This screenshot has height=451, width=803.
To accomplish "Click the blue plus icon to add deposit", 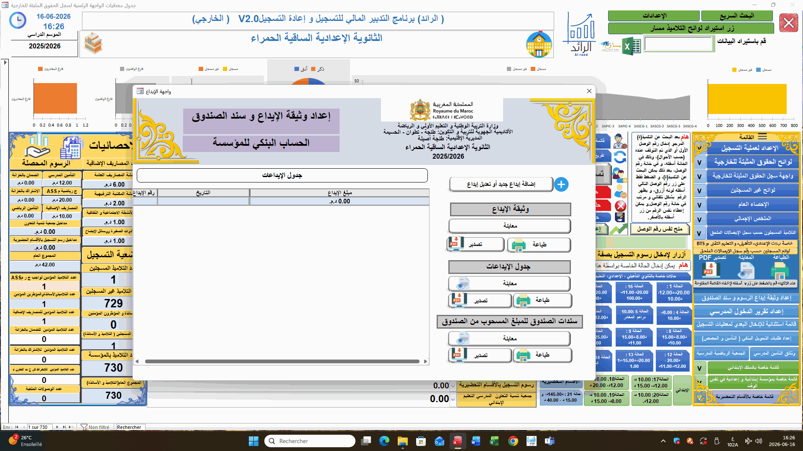I will point(561,184).
